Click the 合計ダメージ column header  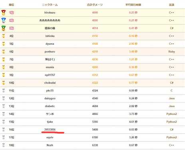[x=95, y=5]
